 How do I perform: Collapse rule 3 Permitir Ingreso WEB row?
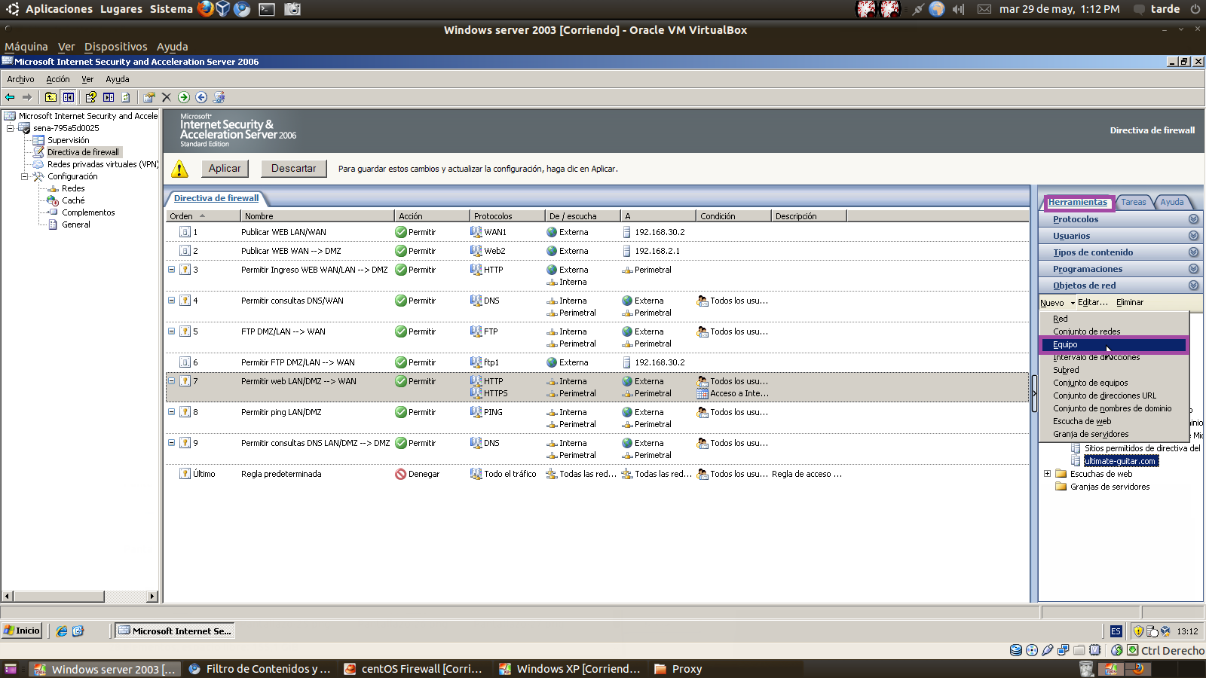point(171,269)
